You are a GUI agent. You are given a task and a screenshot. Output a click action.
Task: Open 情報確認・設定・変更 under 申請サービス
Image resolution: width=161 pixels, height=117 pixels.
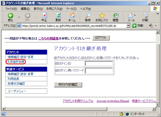tap(21, 74)
